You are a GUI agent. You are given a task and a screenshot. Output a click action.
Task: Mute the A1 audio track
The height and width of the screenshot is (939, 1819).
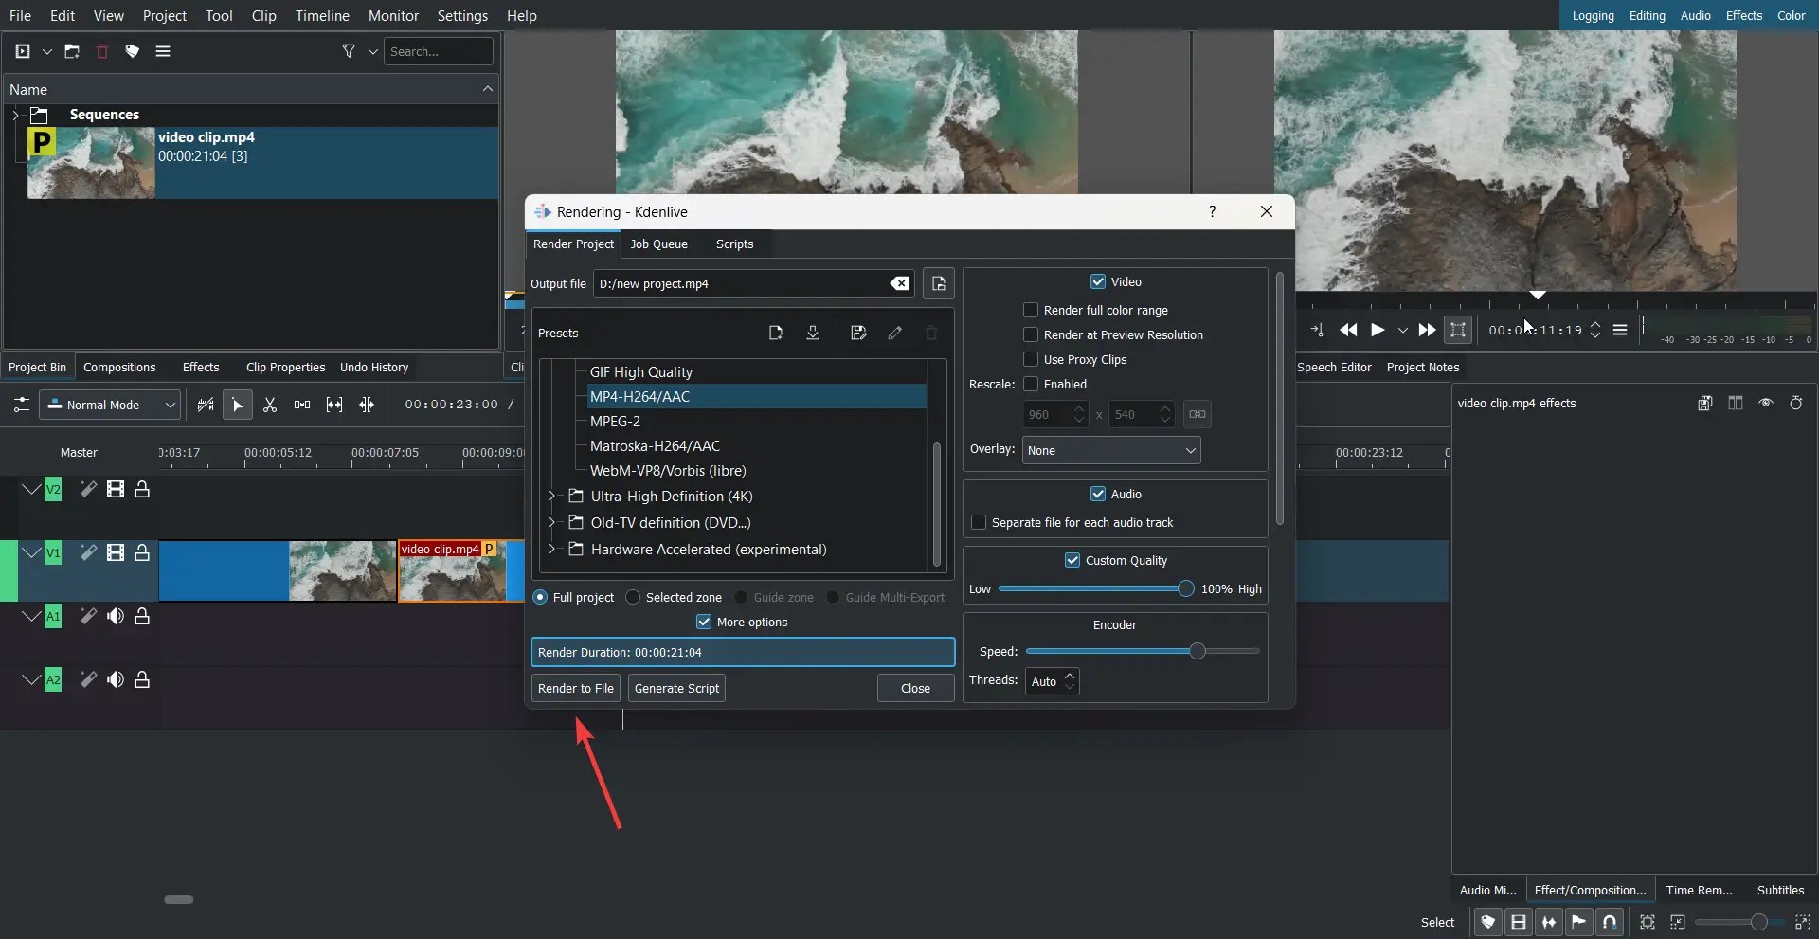pyautogui.click(x=116, y=616)
